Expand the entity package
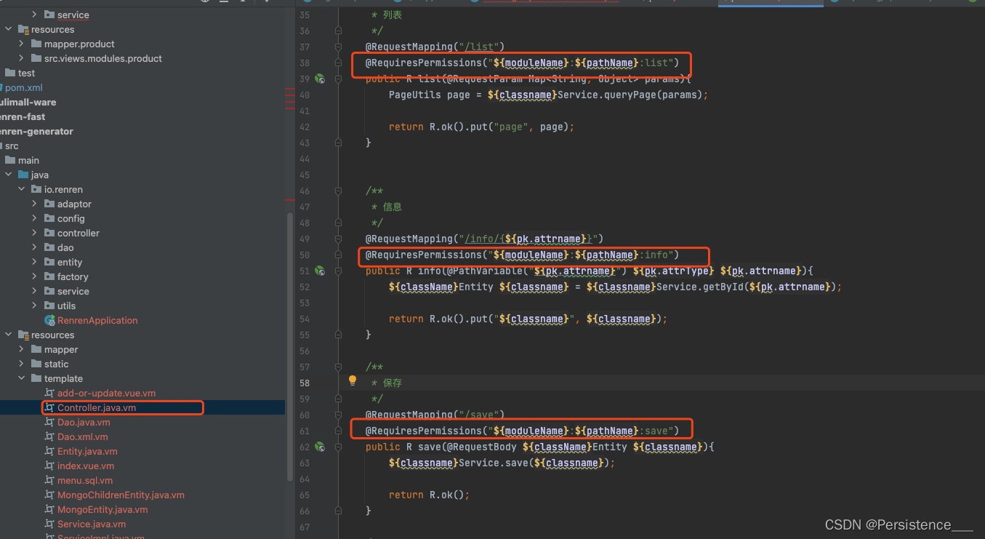This screenshot has height=539, width=985. (x=35, y=262)
